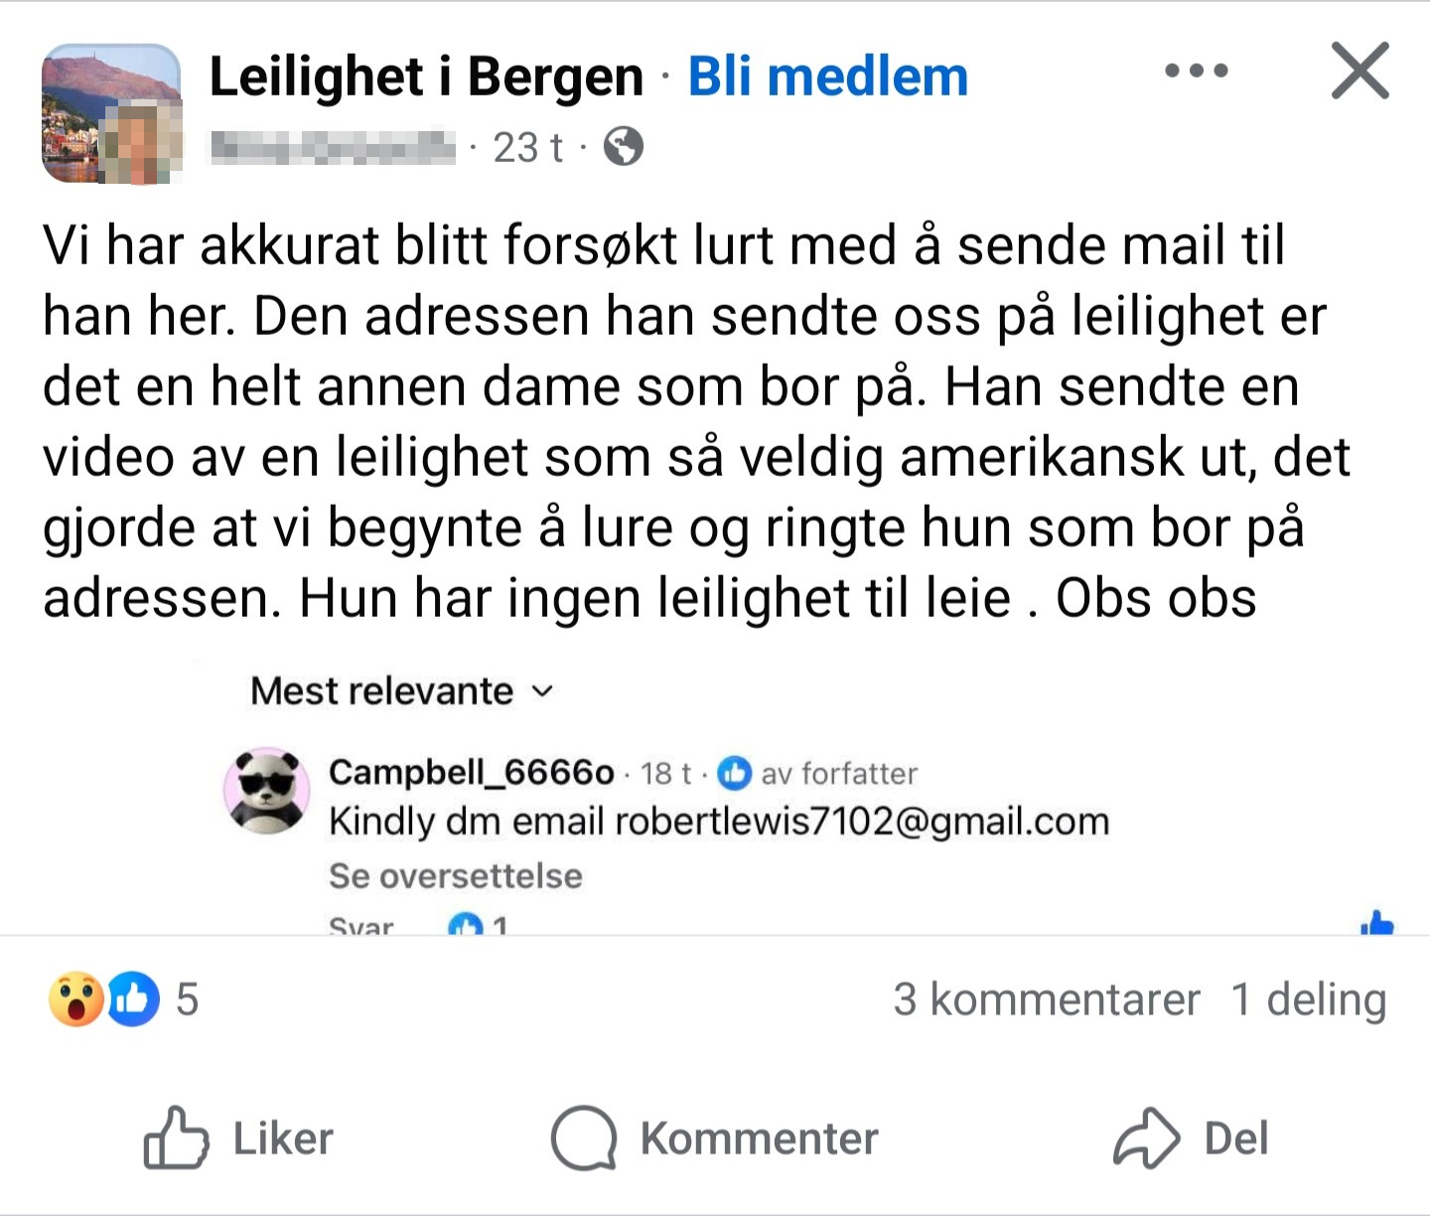Image resolution: width=1430 pixels, height=1216 pixels.
Task: Reply to comment using Svar
Action: pyautogui.click(x=360, y=927)
